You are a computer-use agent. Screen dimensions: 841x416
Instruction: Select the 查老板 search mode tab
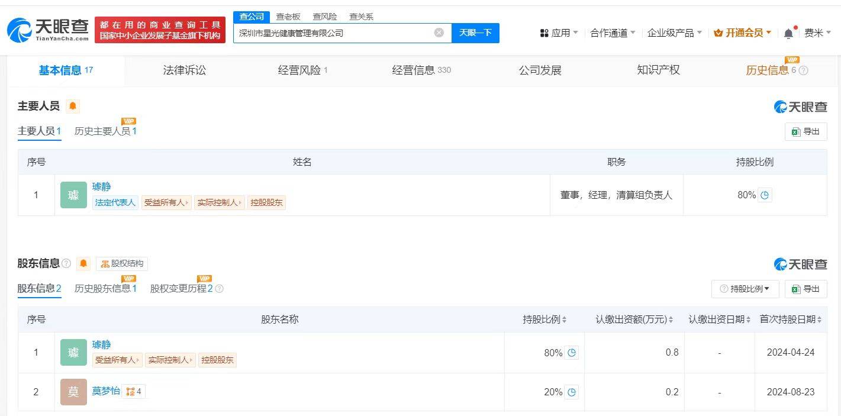(288, 17)
